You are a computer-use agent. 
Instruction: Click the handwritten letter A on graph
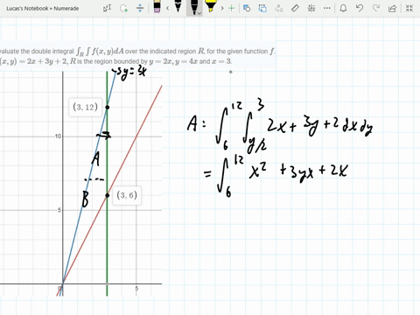[95, 159]
